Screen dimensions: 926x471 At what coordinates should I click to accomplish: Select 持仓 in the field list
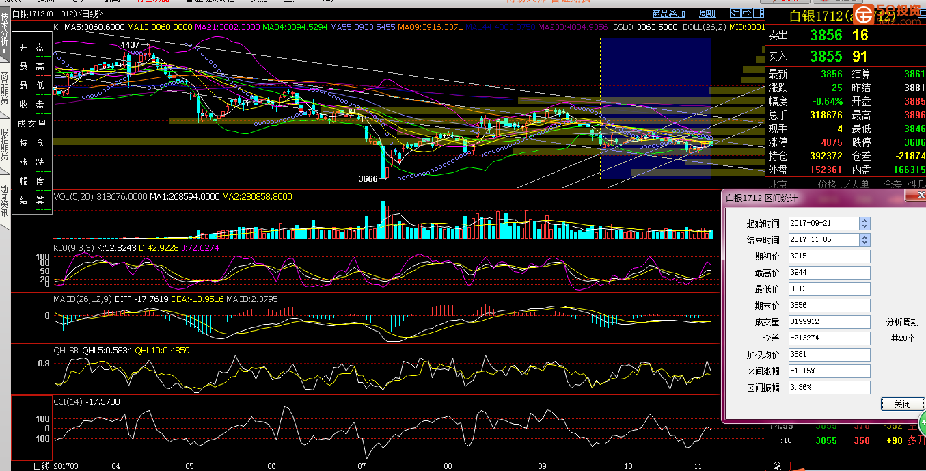[32, 143]
